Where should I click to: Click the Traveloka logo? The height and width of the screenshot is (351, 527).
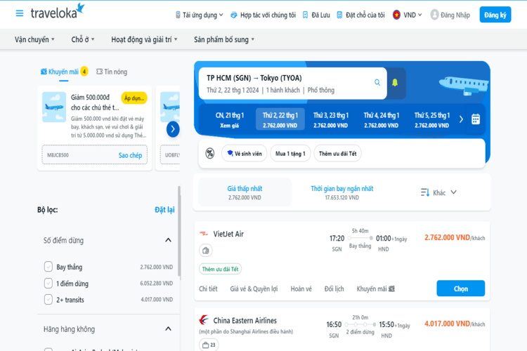58,11
